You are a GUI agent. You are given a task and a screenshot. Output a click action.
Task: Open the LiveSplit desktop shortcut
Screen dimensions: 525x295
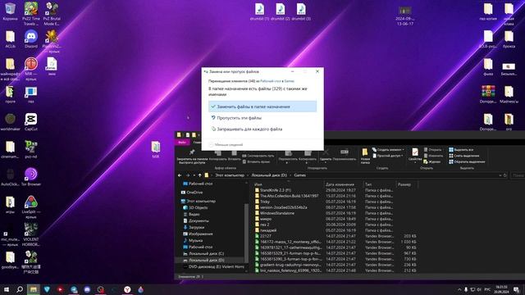(31, 206)
